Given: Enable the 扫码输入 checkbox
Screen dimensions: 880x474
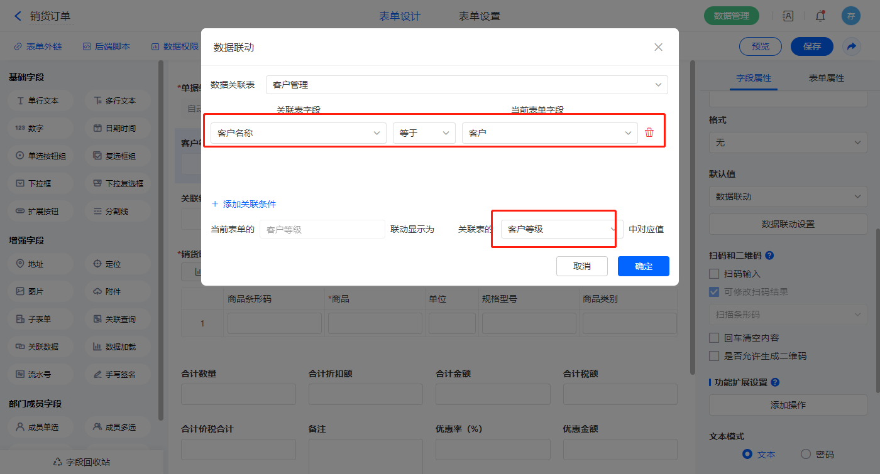Looking at the screenshot, I should [x=714, y=274].
